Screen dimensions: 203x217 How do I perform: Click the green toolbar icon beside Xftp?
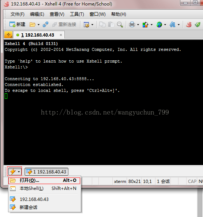point(198,25)
